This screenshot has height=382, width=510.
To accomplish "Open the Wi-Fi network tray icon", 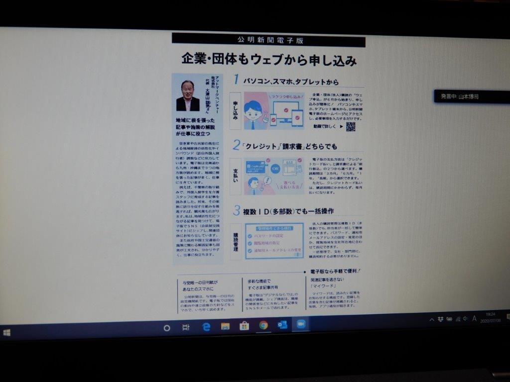I will [458, 319].
